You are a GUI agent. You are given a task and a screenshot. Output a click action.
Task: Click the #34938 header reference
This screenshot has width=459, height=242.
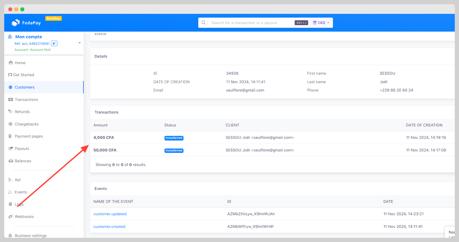[x=100, y=34]
